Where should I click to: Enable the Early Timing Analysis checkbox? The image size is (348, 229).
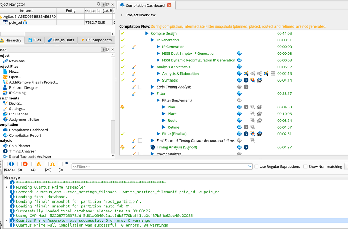[x=140, y=87]
